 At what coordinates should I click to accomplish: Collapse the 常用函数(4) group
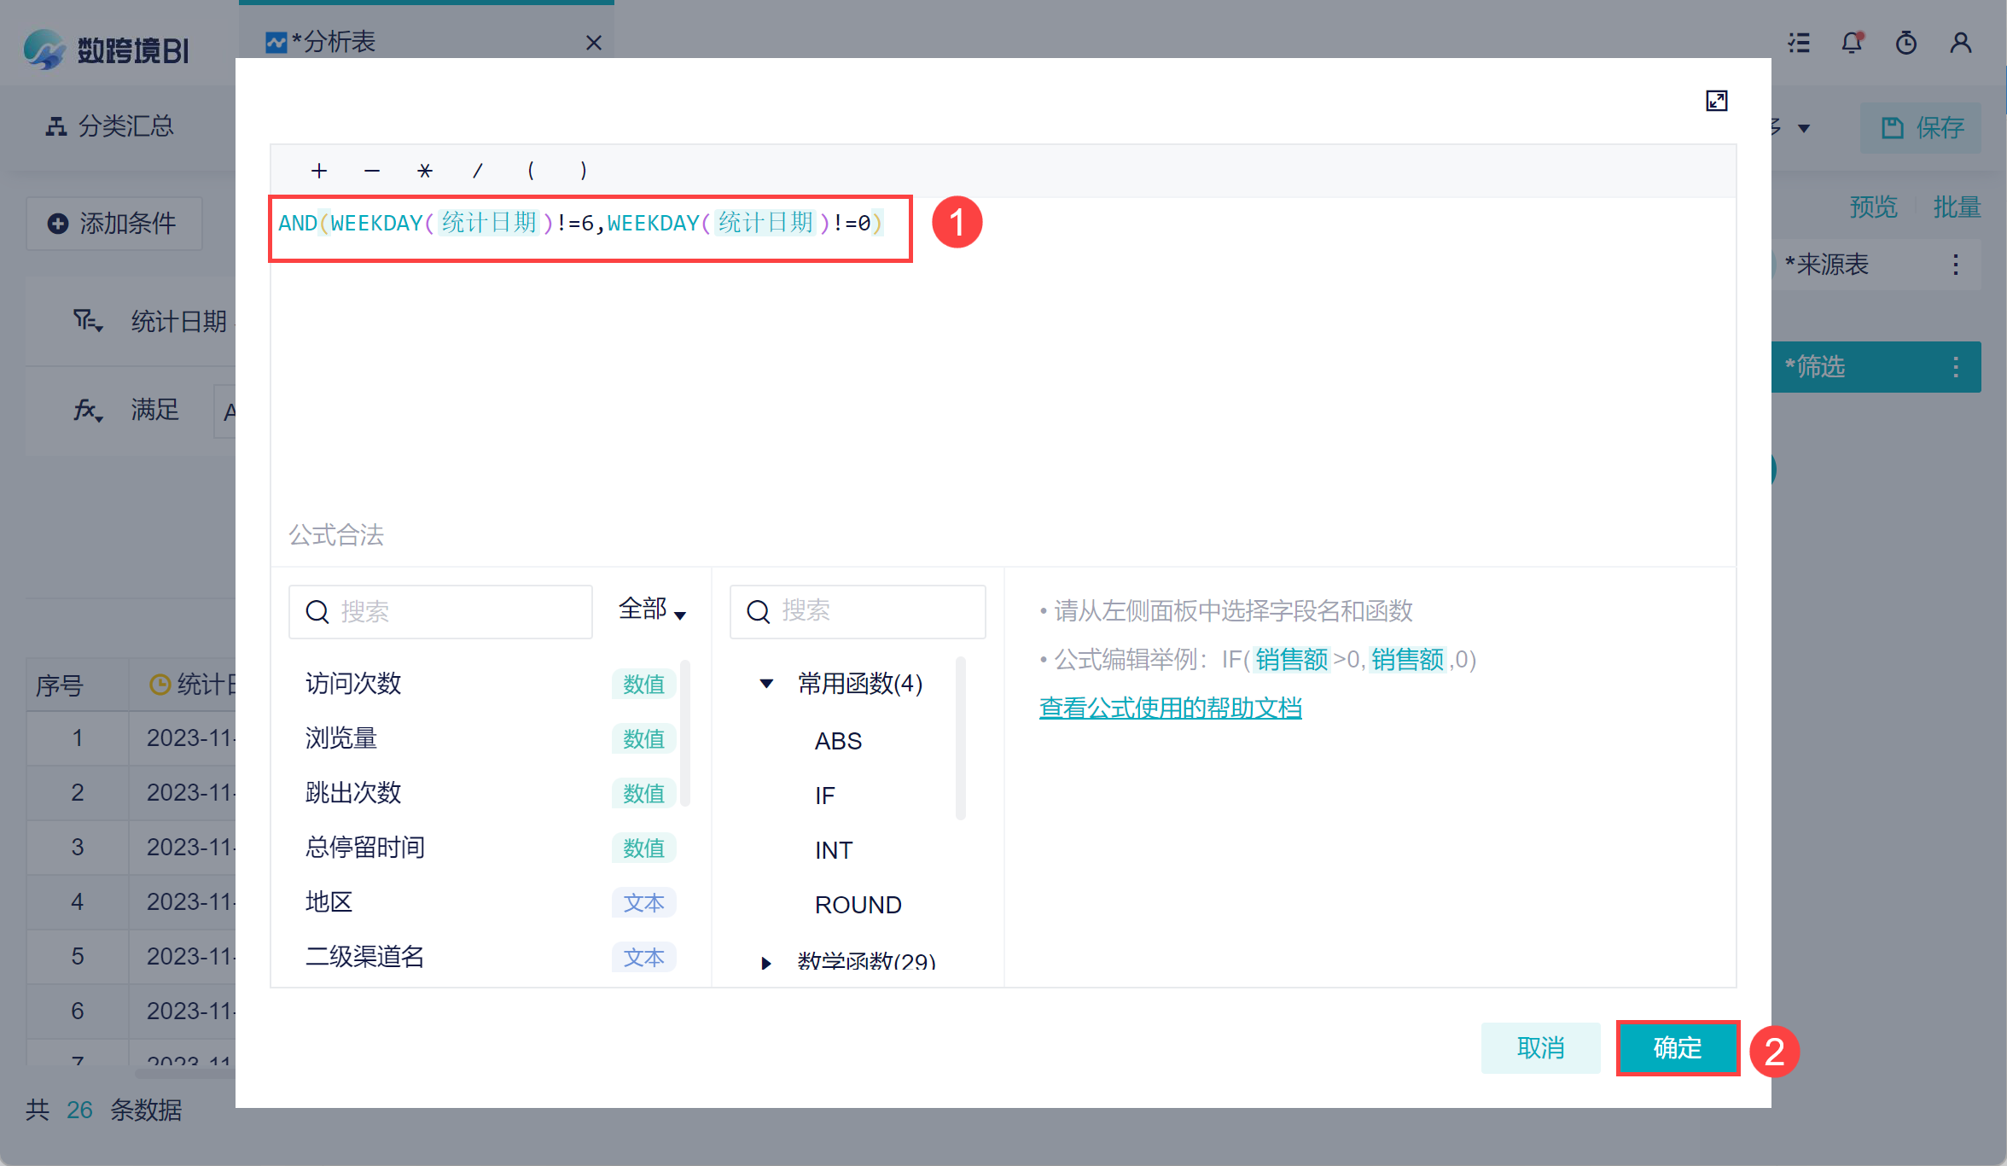coord(766,683)
